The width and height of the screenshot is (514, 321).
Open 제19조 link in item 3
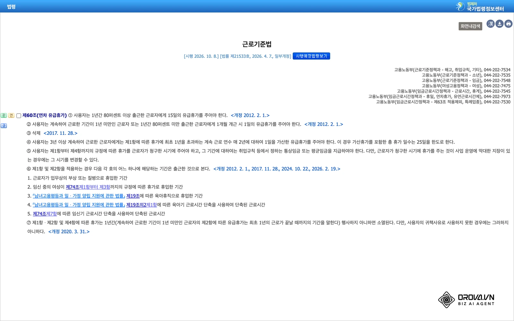(x=133, y=196)
